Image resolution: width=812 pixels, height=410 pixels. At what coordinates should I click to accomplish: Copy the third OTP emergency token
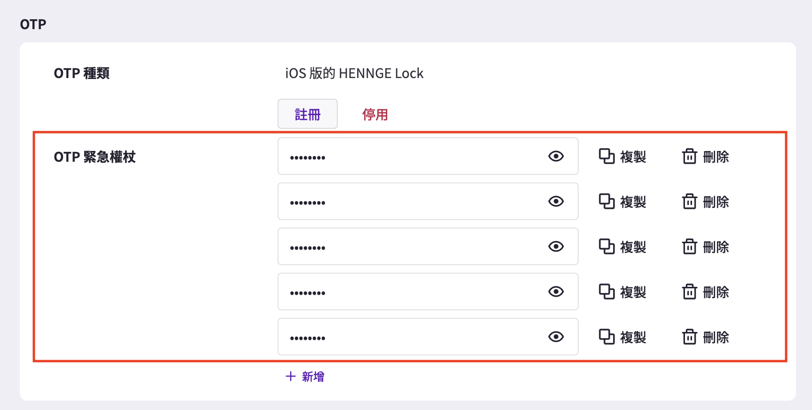coord(622,247)
